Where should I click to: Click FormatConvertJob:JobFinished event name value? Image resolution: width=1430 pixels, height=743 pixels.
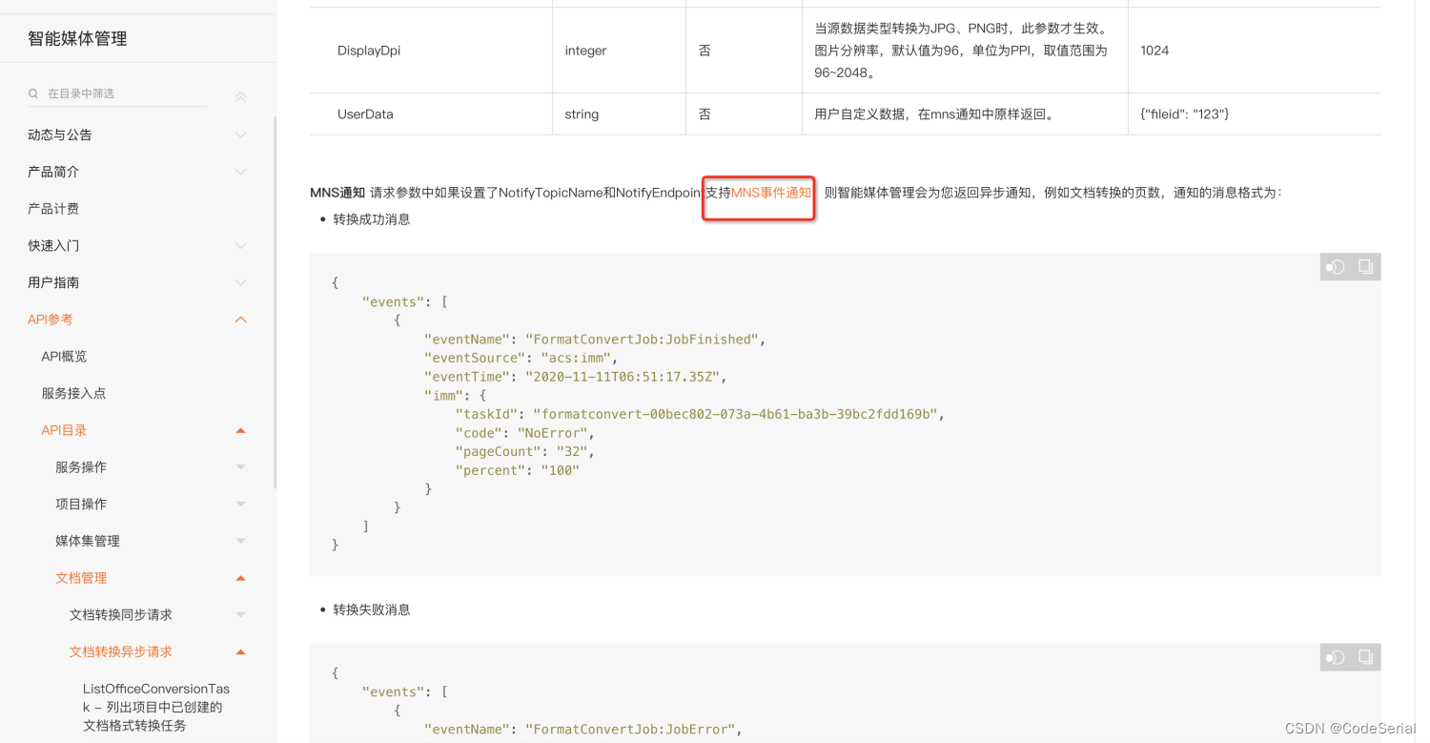645,340
